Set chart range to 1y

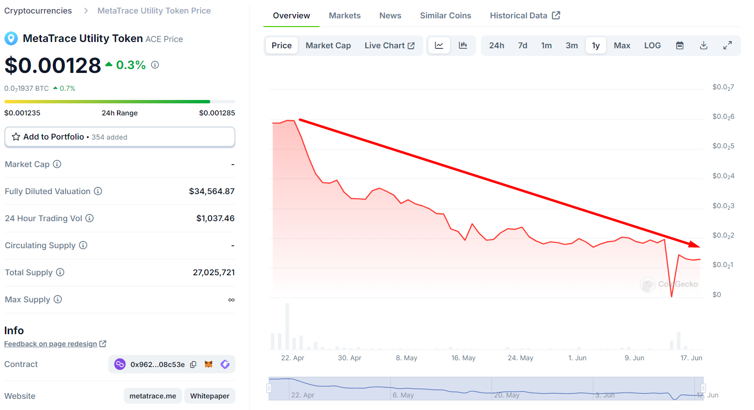pos(596,45)
